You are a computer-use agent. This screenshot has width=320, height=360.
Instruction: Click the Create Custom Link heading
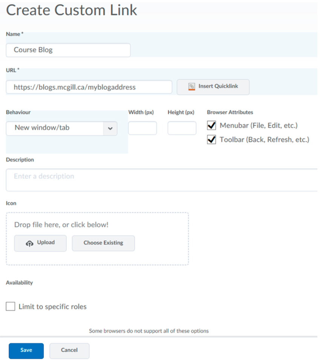click(x=72, y=11)
